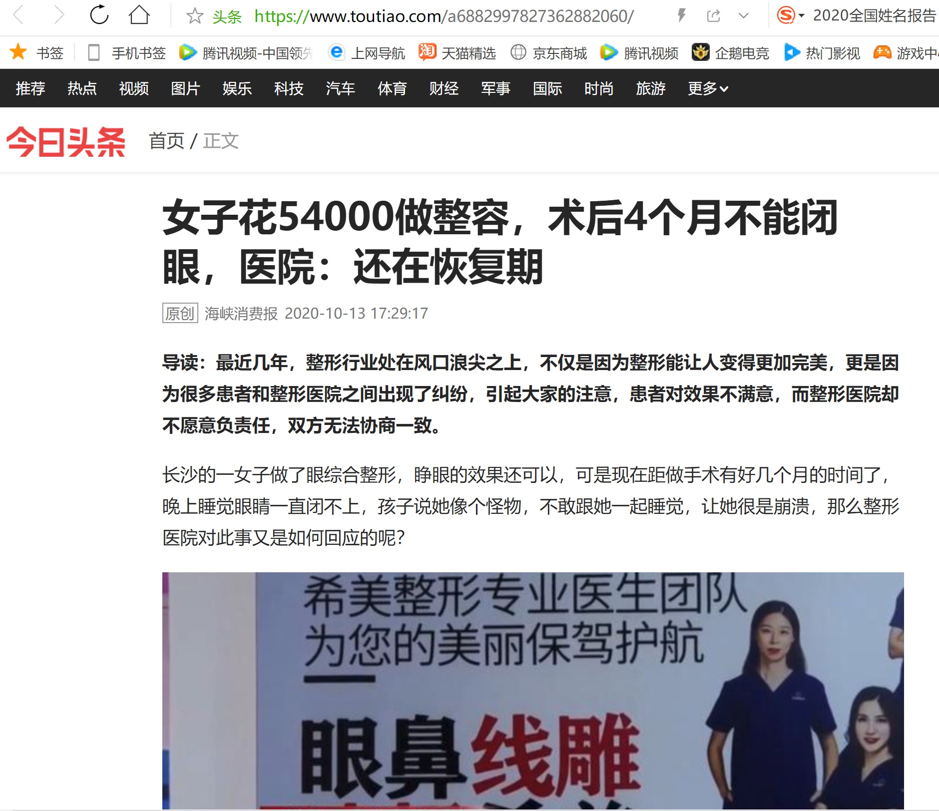Click the lightning speed-mode icon
Image resolution: width=939 pixels, height=811 pixels.
click(x=681, y=15)
